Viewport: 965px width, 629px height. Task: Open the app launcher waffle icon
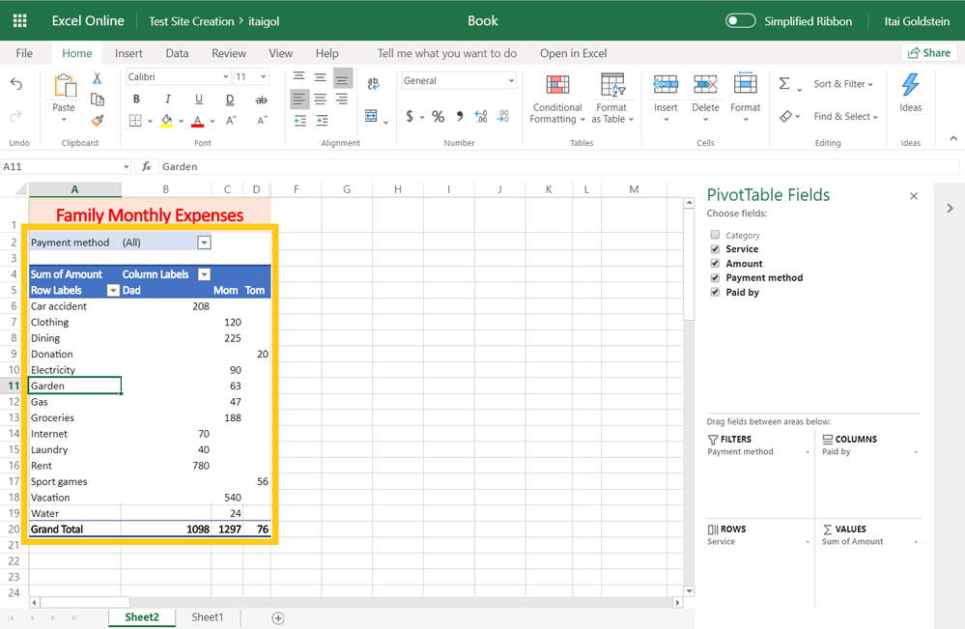pyautogui.click(x=19, y=21)
